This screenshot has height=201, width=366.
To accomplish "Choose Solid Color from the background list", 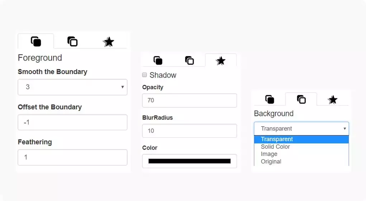I will click(301, 147).
